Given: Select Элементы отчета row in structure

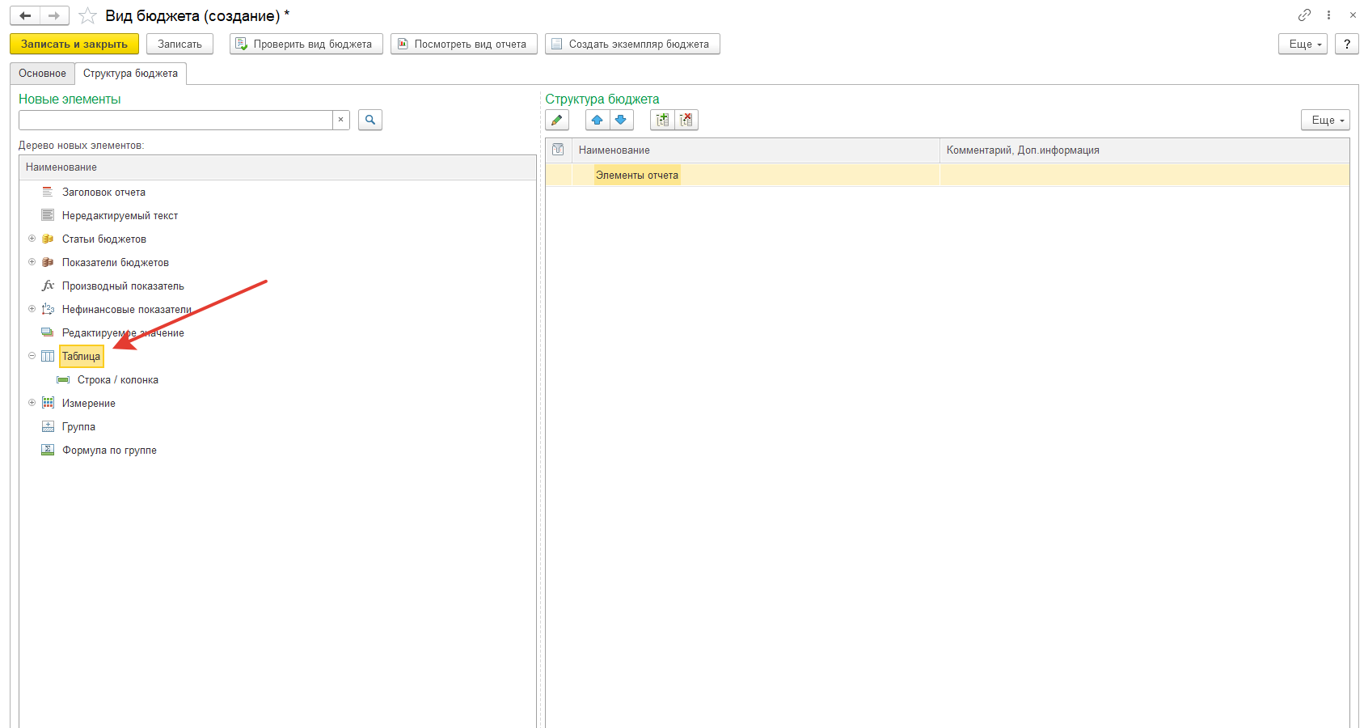Looking at the screenshot, I should [x=637, y=176].
